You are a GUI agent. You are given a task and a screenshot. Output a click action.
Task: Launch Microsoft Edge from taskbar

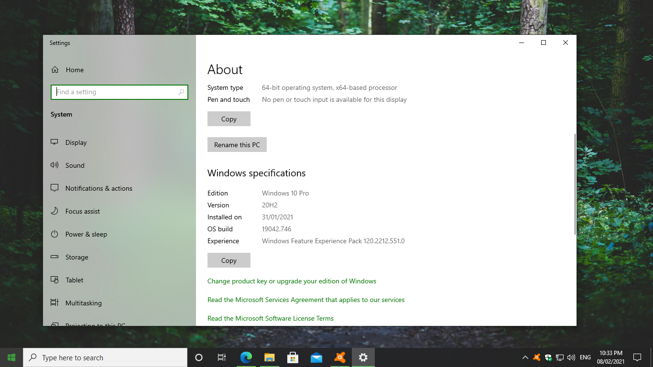[x=246, y=357]
